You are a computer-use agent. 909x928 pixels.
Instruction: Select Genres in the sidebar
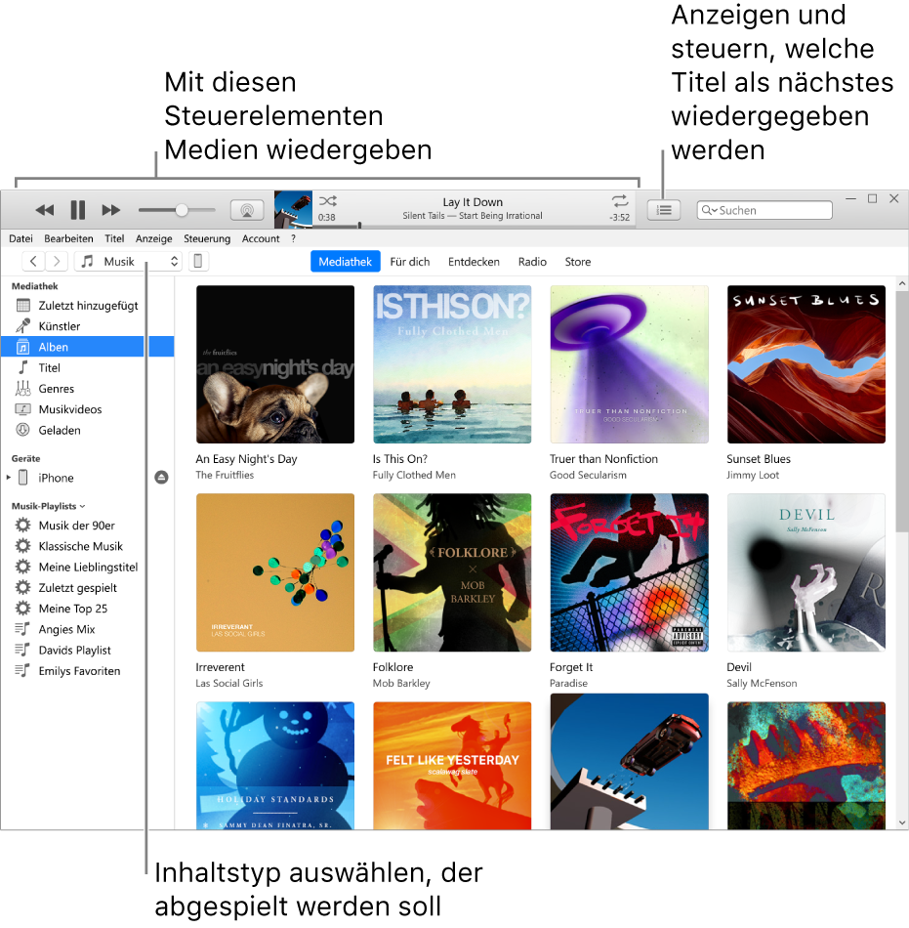click(88, 388)
